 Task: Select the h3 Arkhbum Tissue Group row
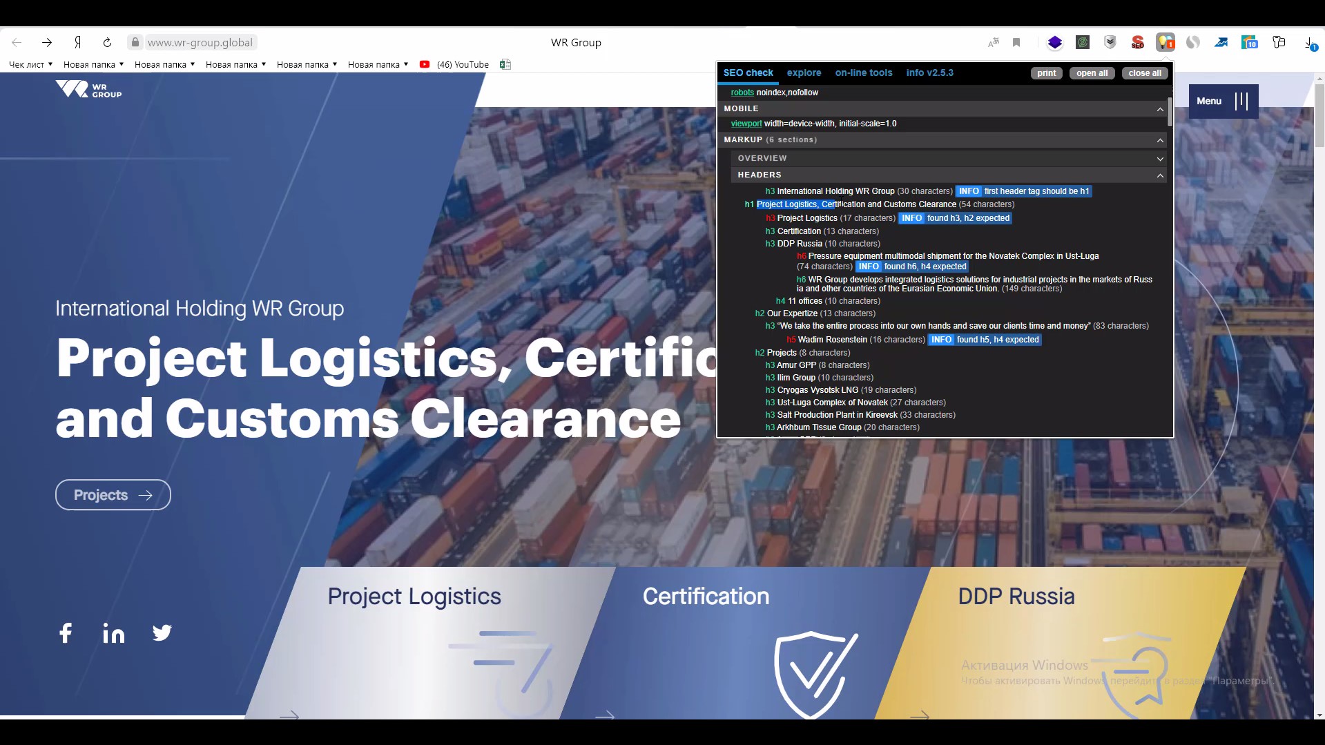(842, 427)
